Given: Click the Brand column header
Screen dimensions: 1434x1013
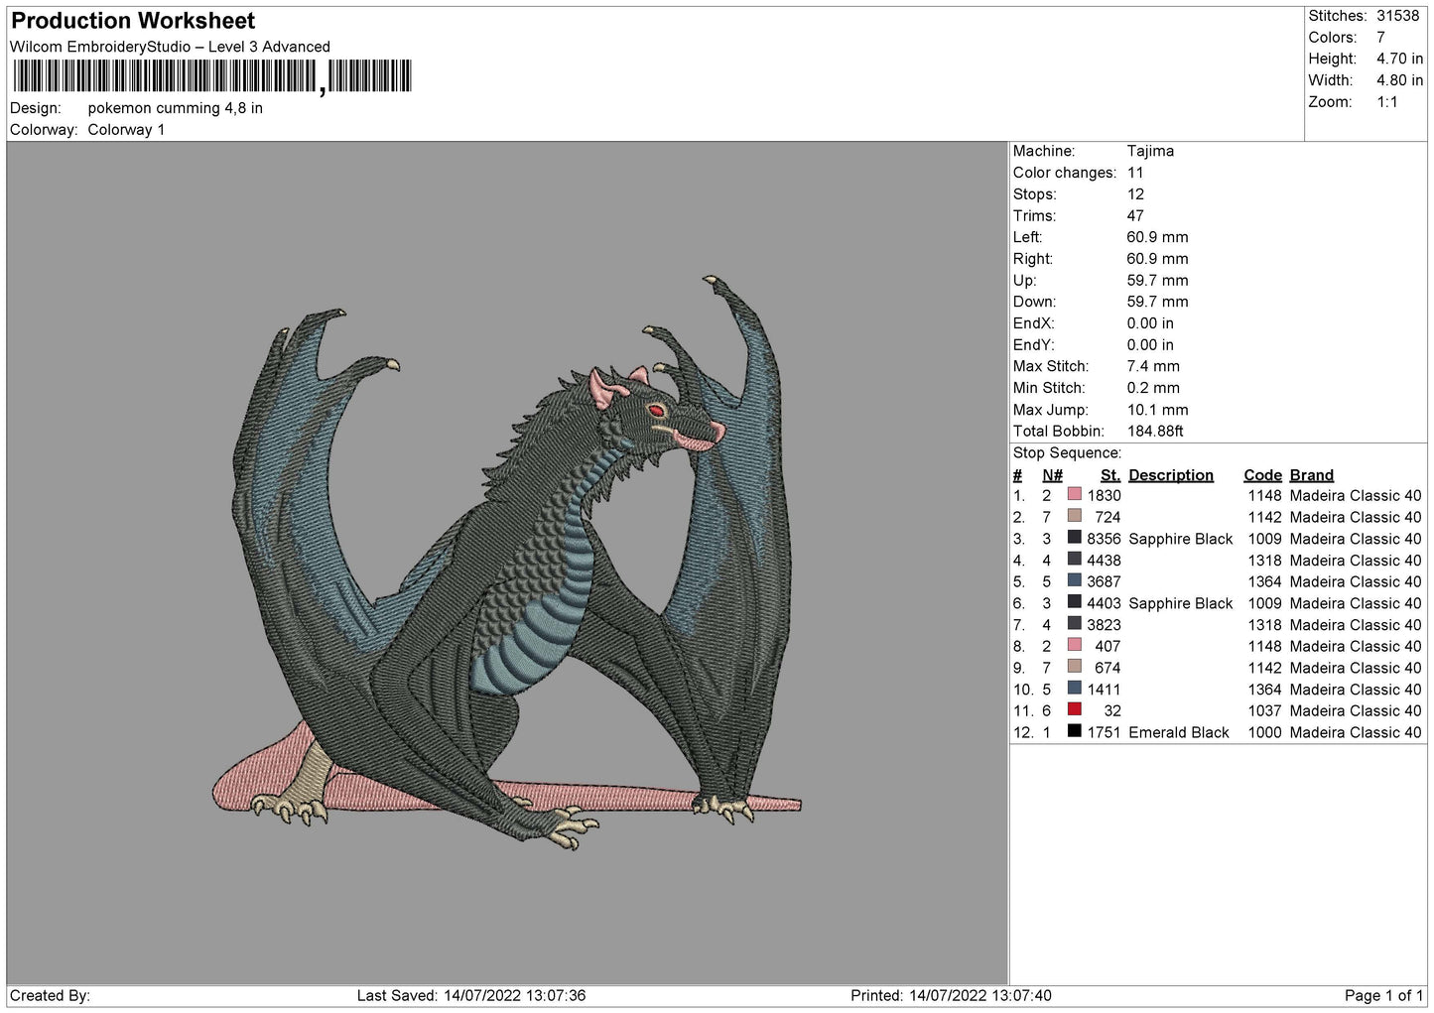Looking at the screenshot, I should coord(1311,474).
